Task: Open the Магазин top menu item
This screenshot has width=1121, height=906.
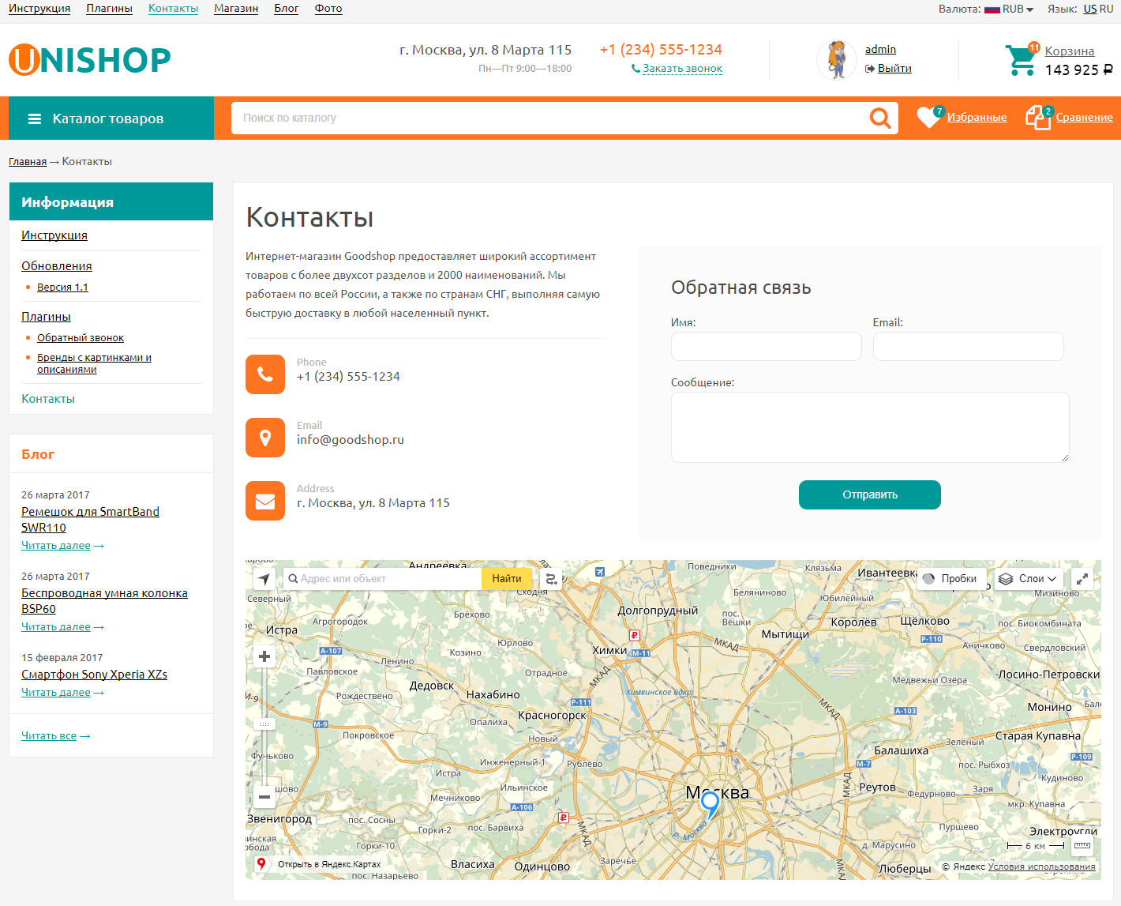Action: pyautogui.click(x=236, y=9)
